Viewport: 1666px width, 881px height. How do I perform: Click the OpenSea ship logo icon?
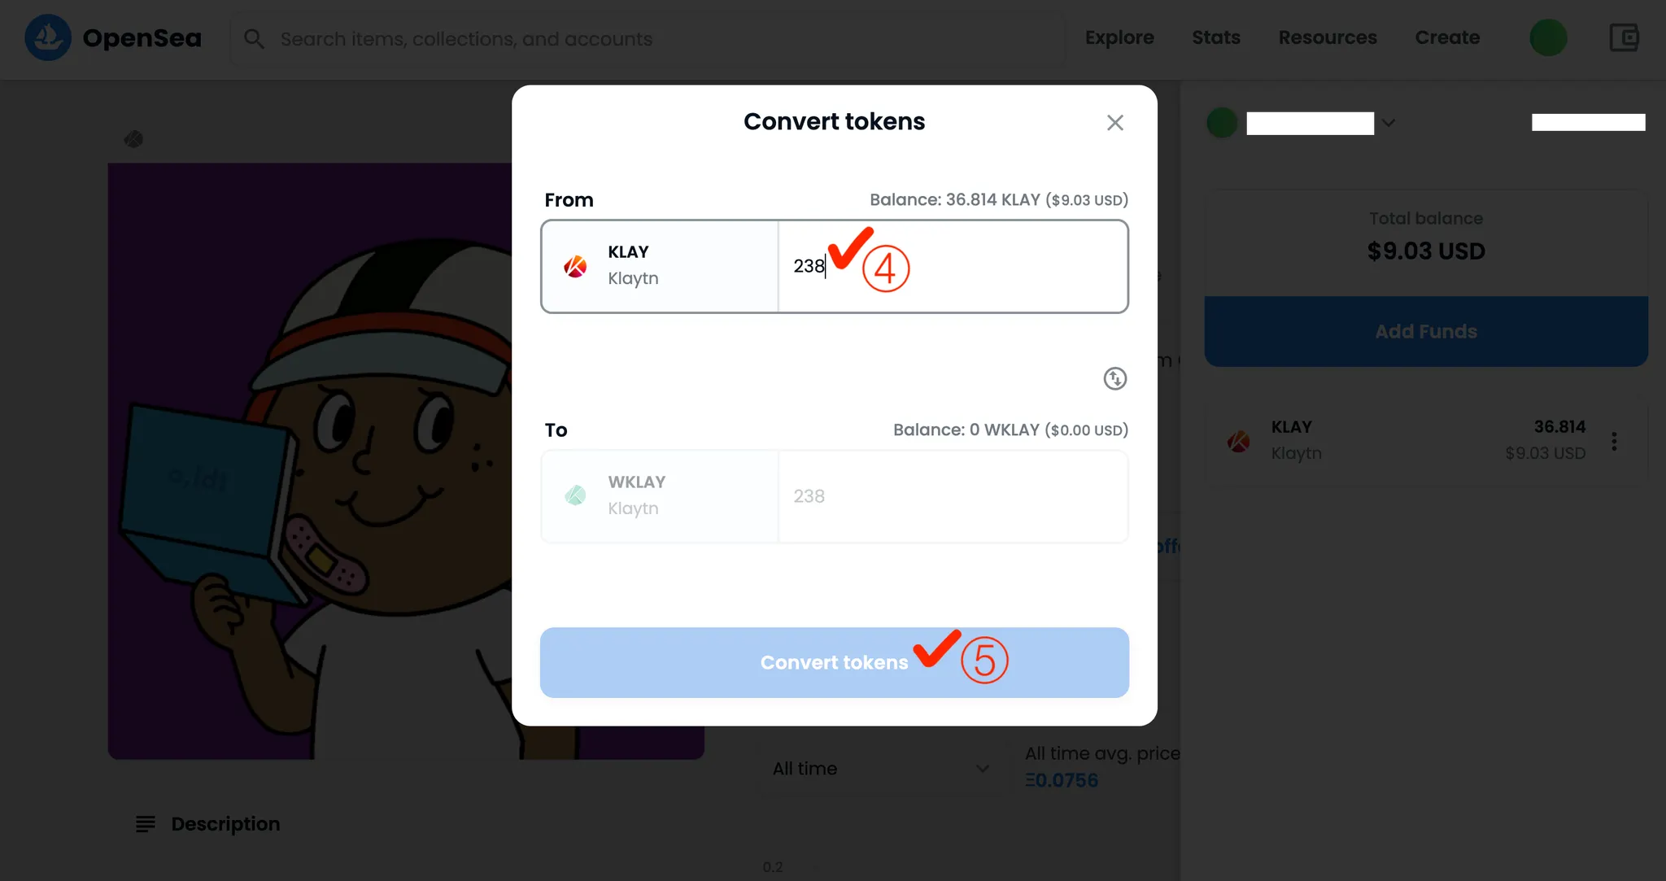coord(48,37)
